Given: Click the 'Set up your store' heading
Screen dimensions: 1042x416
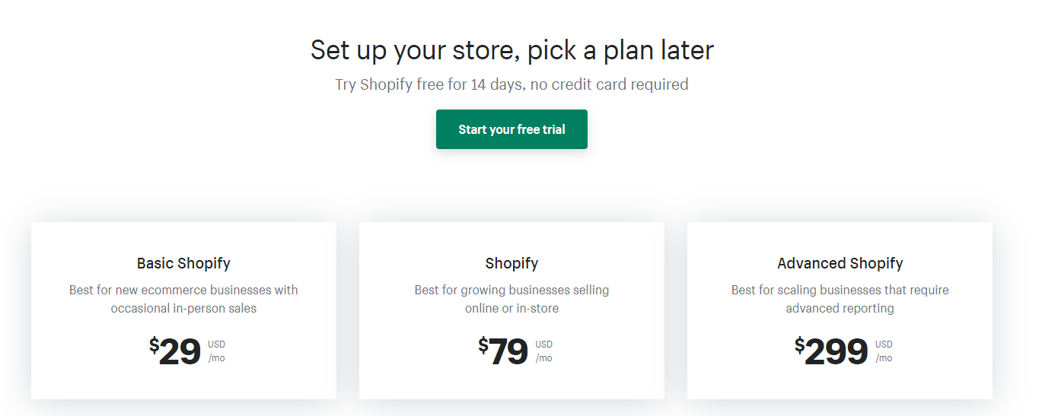Looking at the screenshot, I should click(x=511, y=50).
